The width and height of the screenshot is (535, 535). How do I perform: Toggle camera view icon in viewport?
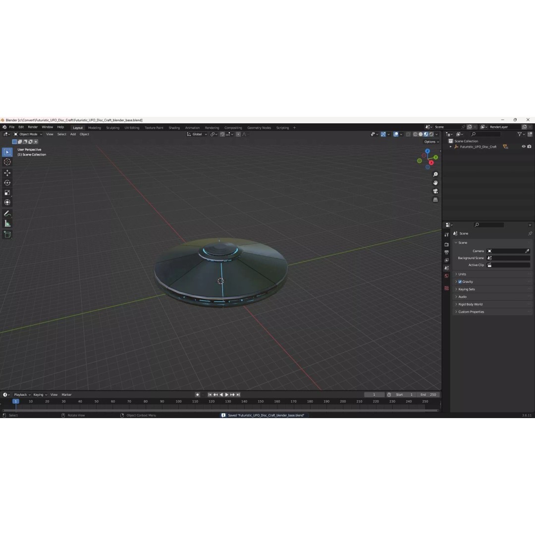(435, 191)
